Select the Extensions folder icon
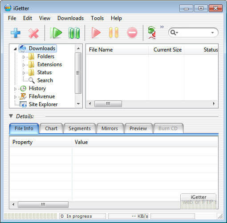 click(x=32, y=64)
